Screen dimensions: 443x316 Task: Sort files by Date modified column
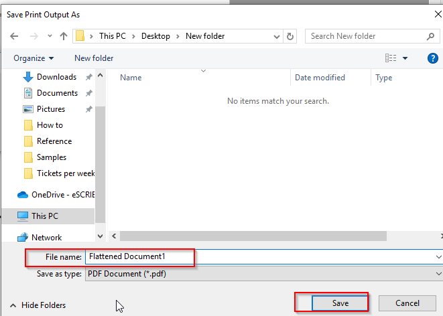[x=319, y=78]
